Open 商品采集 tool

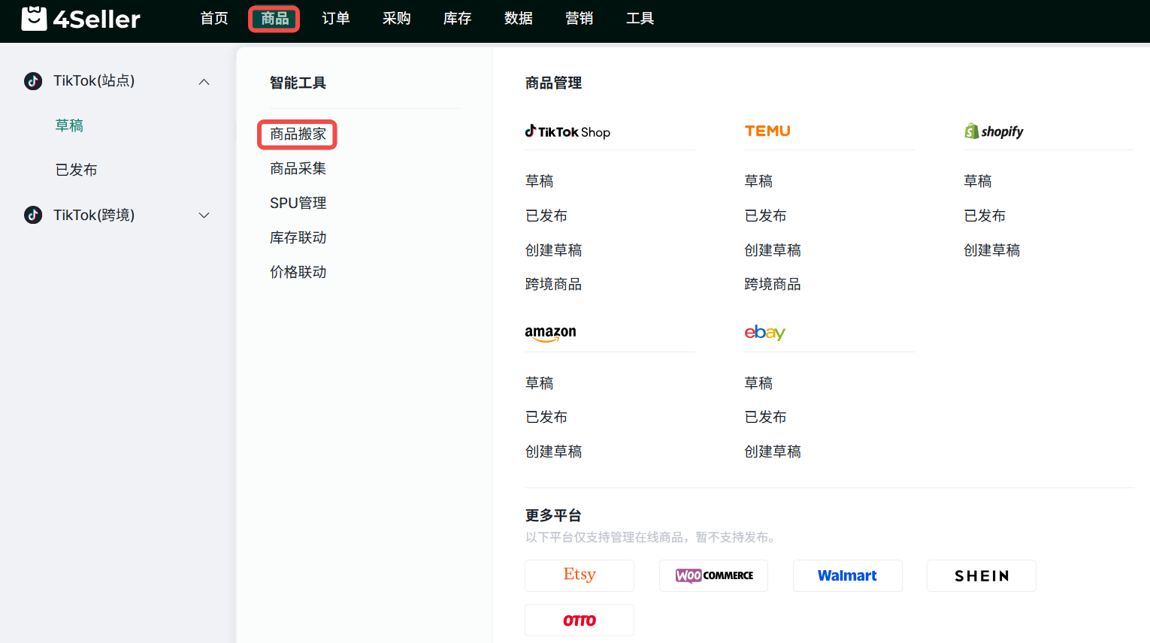point(298,169)
